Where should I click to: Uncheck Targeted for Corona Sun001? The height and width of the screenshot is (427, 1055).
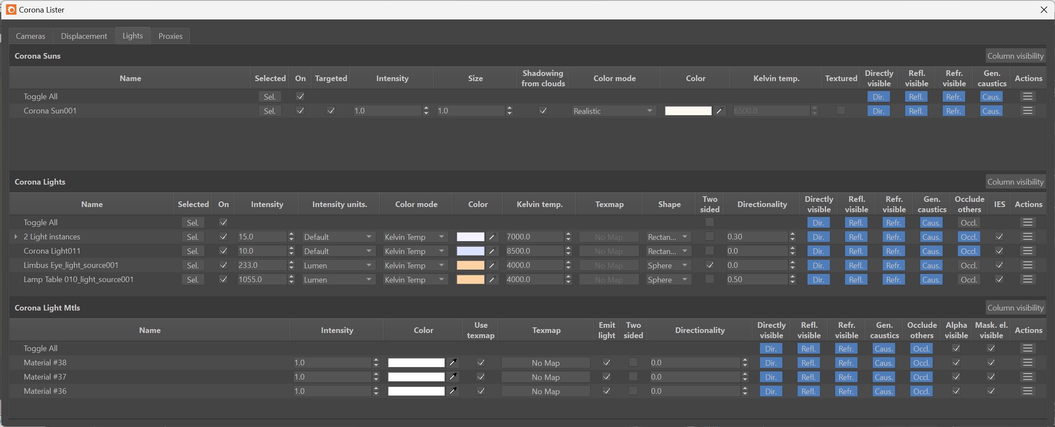pyautogui.click(x=331, y=111)
